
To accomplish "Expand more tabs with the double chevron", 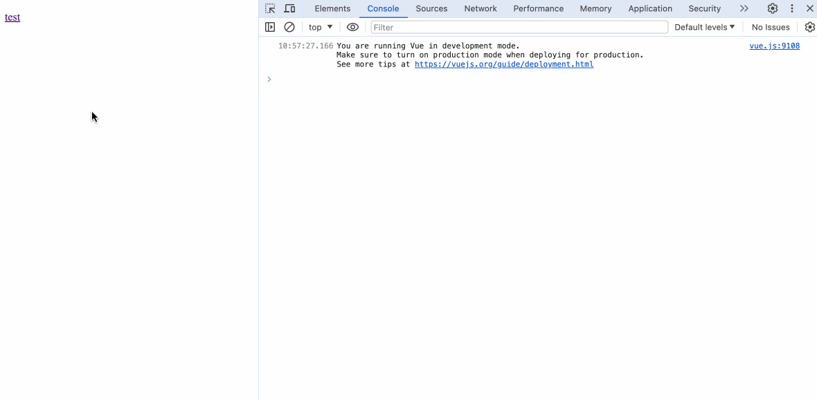I will (x=744, y=8).
